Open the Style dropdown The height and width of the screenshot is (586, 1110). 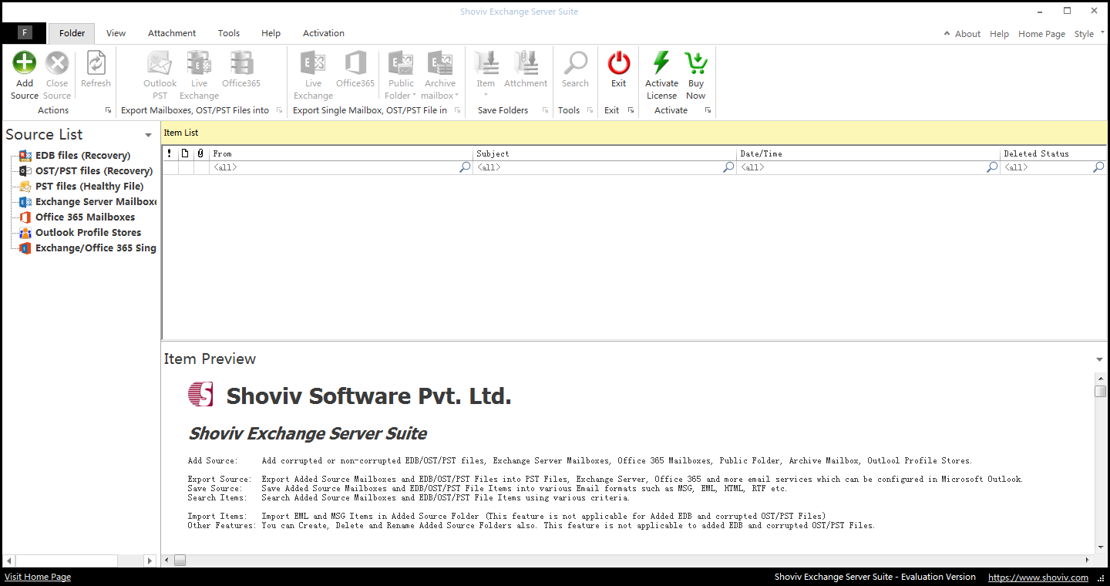coord(1088,34)
